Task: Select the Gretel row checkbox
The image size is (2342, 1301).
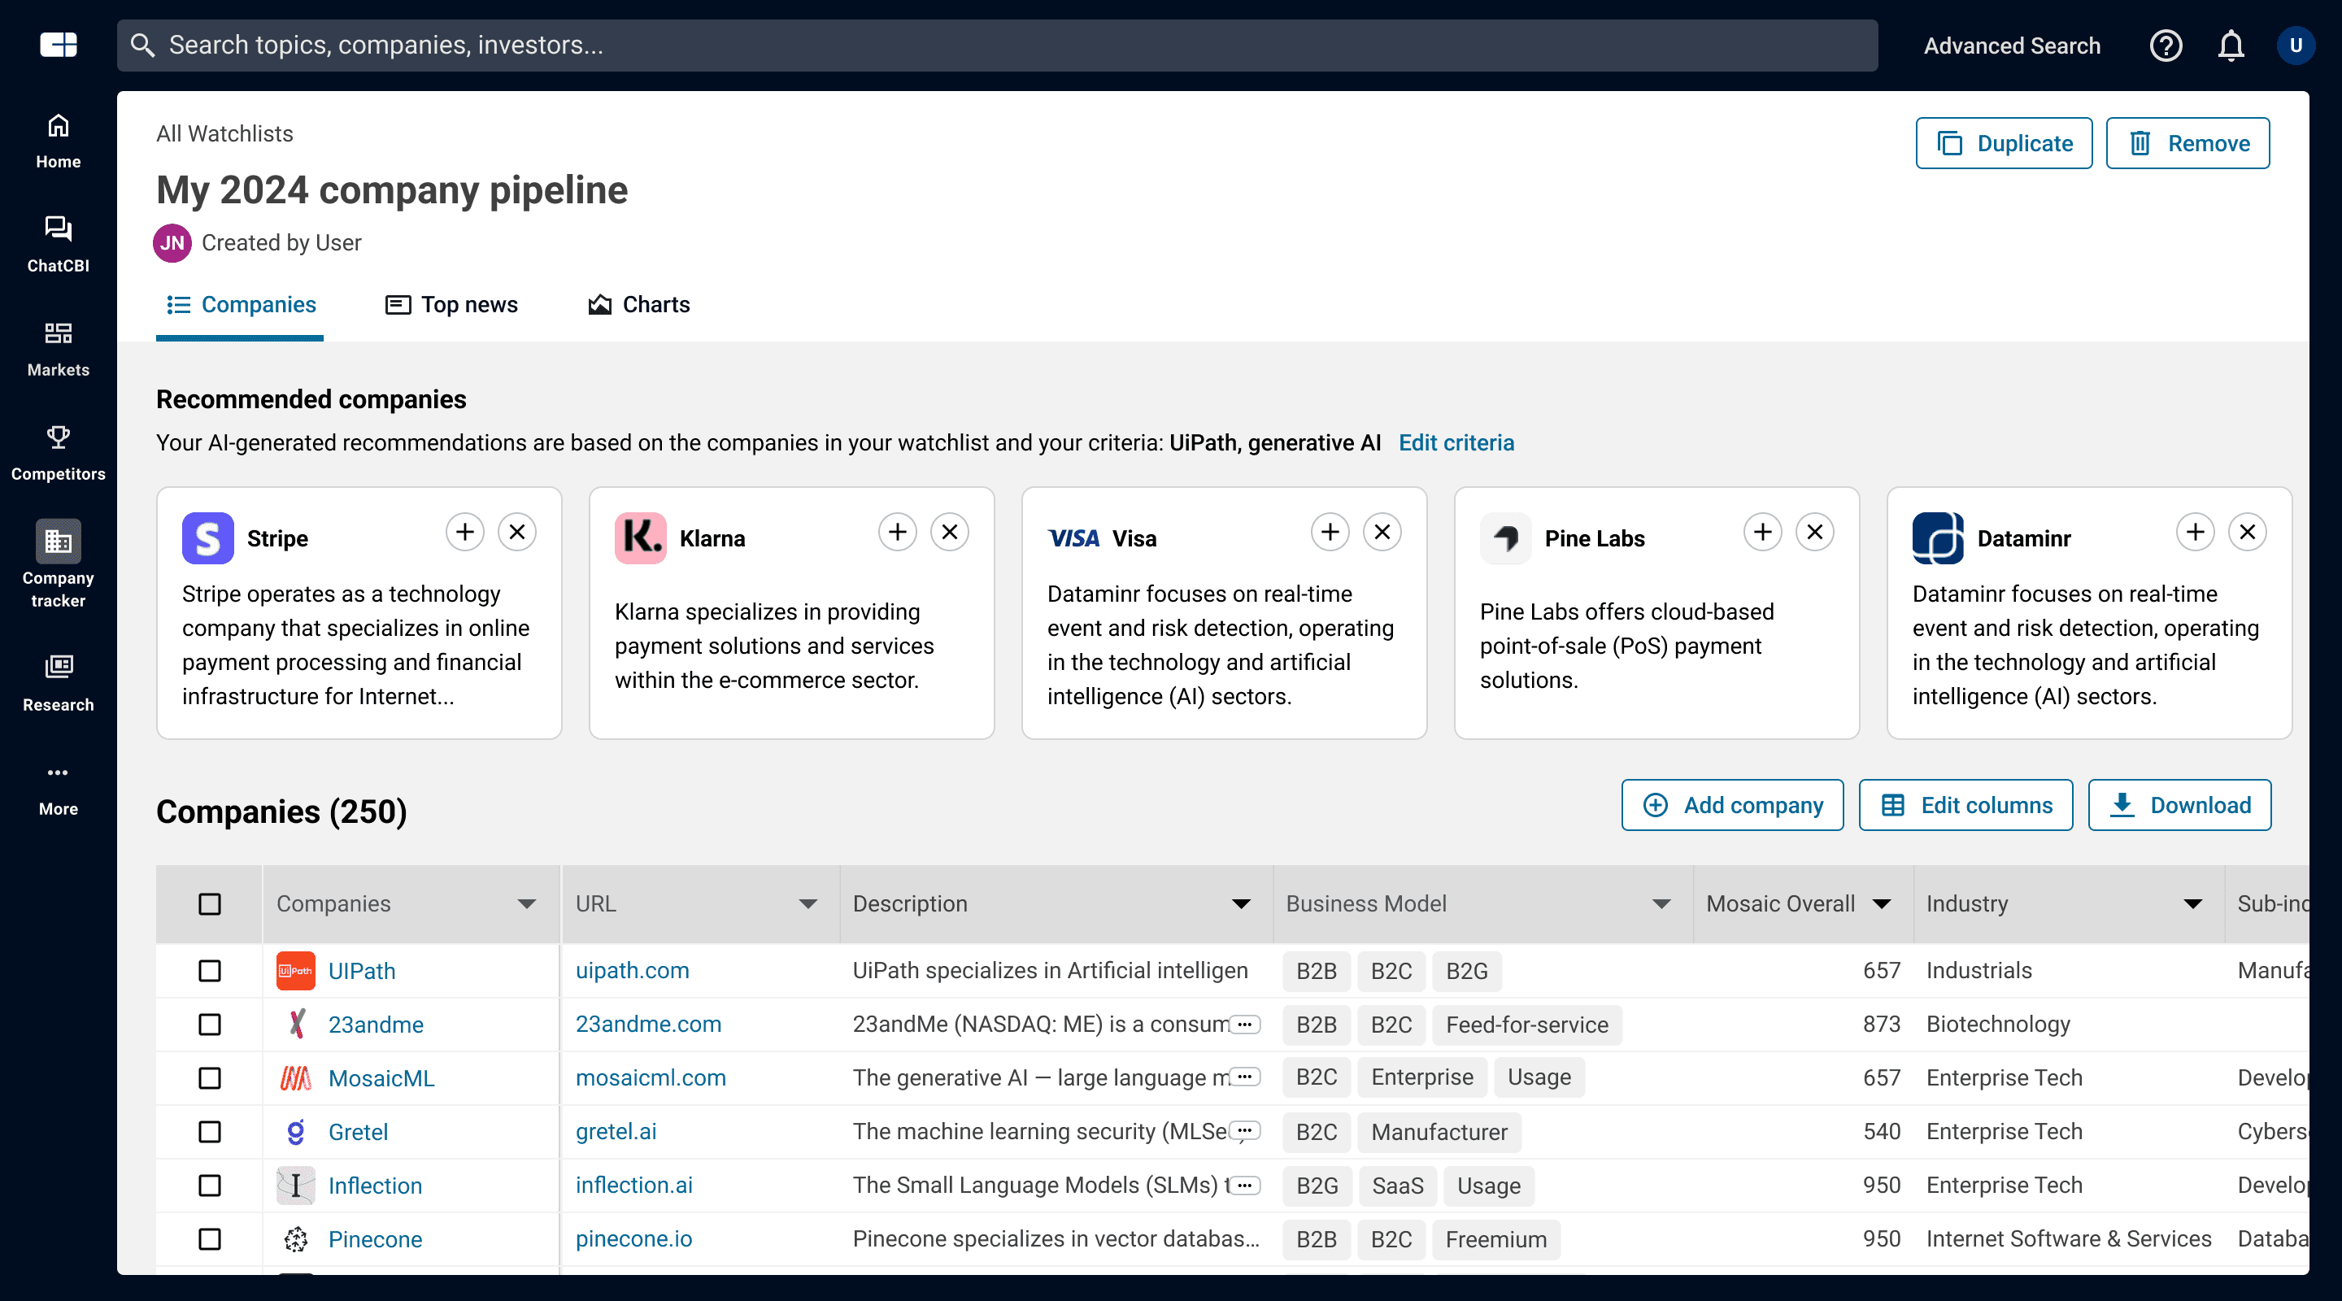Action: coord(209,1132)
